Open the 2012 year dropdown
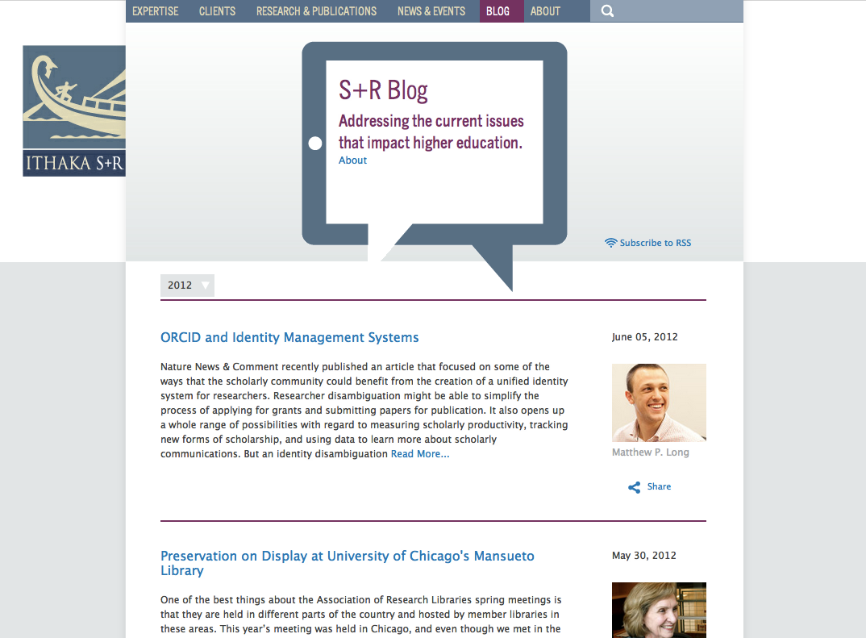 [187, 285]
